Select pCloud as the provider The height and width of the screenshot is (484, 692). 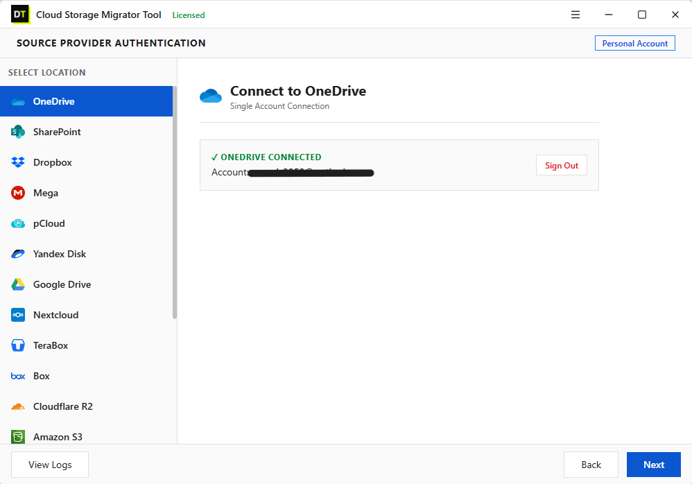(87, 223)
